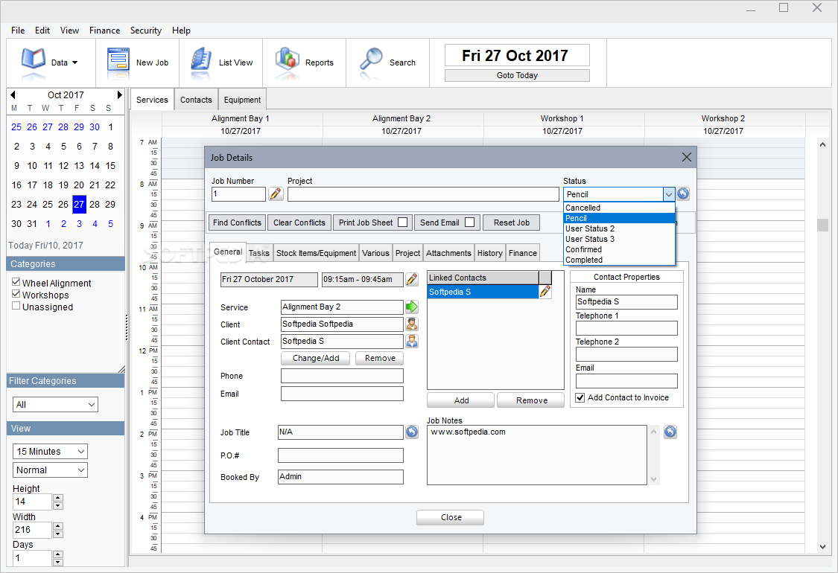The image size is (838, 573).
Task: Click person icon beside Client Contact field
Action: tap(411, 342)
